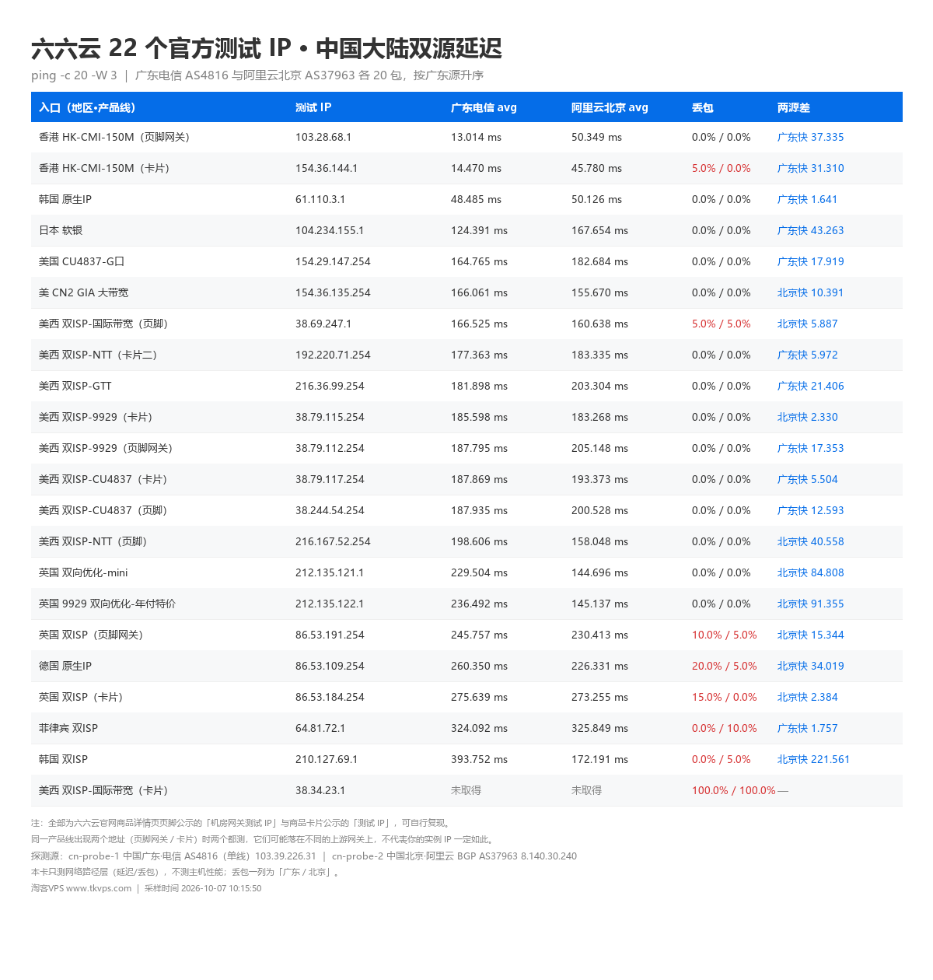This screenshot has height=980, width=933.
Task: Select row '英国 双向优化-mini'
Action: 466,572
